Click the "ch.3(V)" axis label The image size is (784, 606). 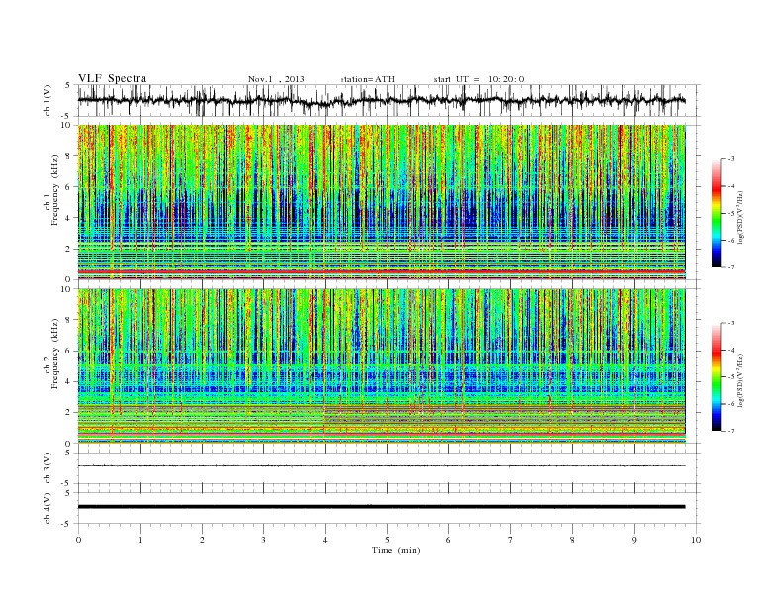(47, 467)
